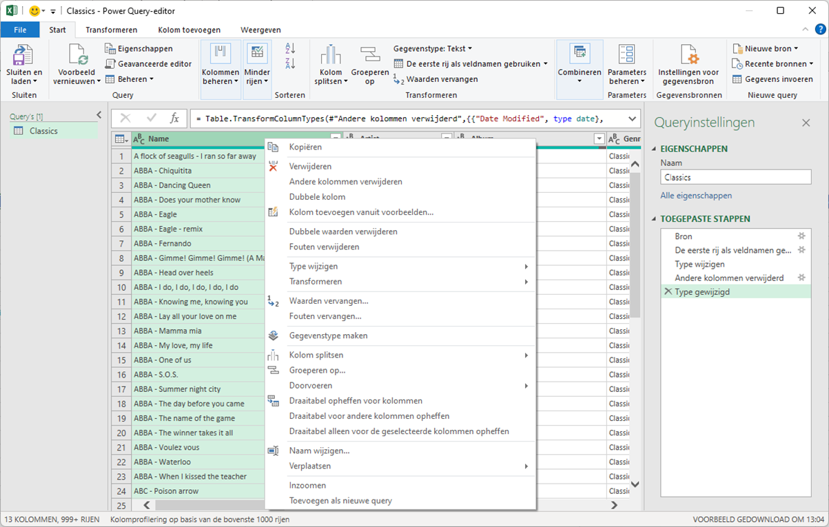Select Andere kolommen verwijderen in context menu
The image size is (829, 527).
pyautogui.click(x=400, y=182)
